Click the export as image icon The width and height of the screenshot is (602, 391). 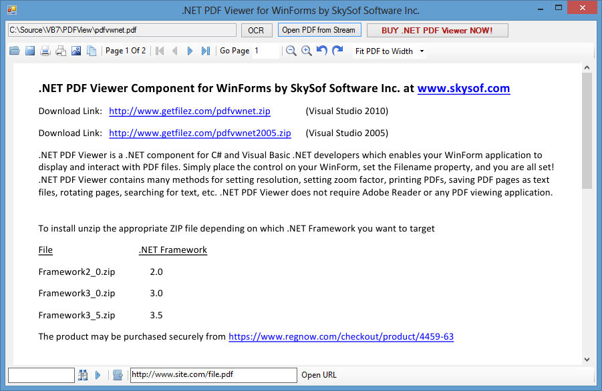point(76,51)
